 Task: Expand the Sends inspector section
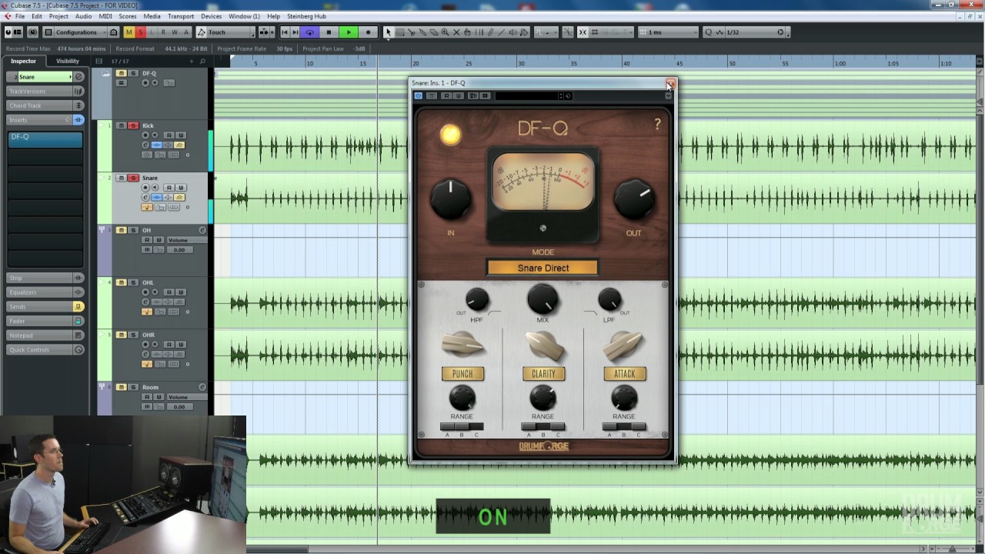(x=45, y=306)
